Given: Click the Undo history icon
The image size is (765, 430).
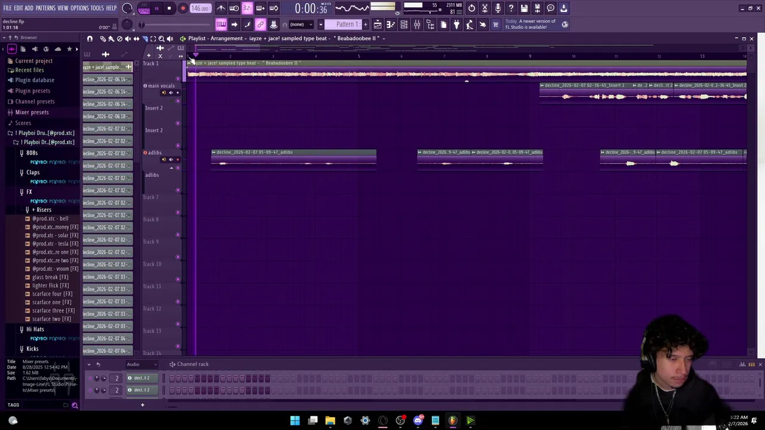Looking at the screenshot, I should coord(472,8).
